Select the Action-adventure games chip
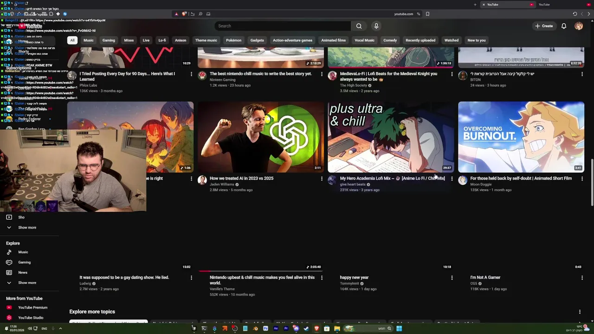Image resolution: width=594 pixels, height=334 pixels. click(x=292, y=40)
